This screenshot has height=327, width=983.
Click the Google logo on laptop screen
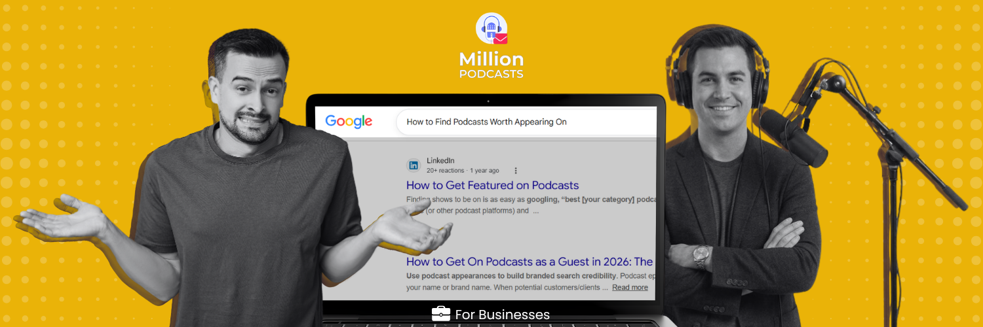349,122
